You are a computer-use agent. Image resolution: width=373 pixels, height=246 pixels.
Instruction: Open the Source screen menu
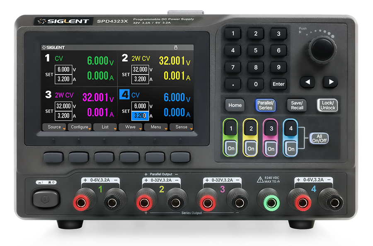(54, 127)
